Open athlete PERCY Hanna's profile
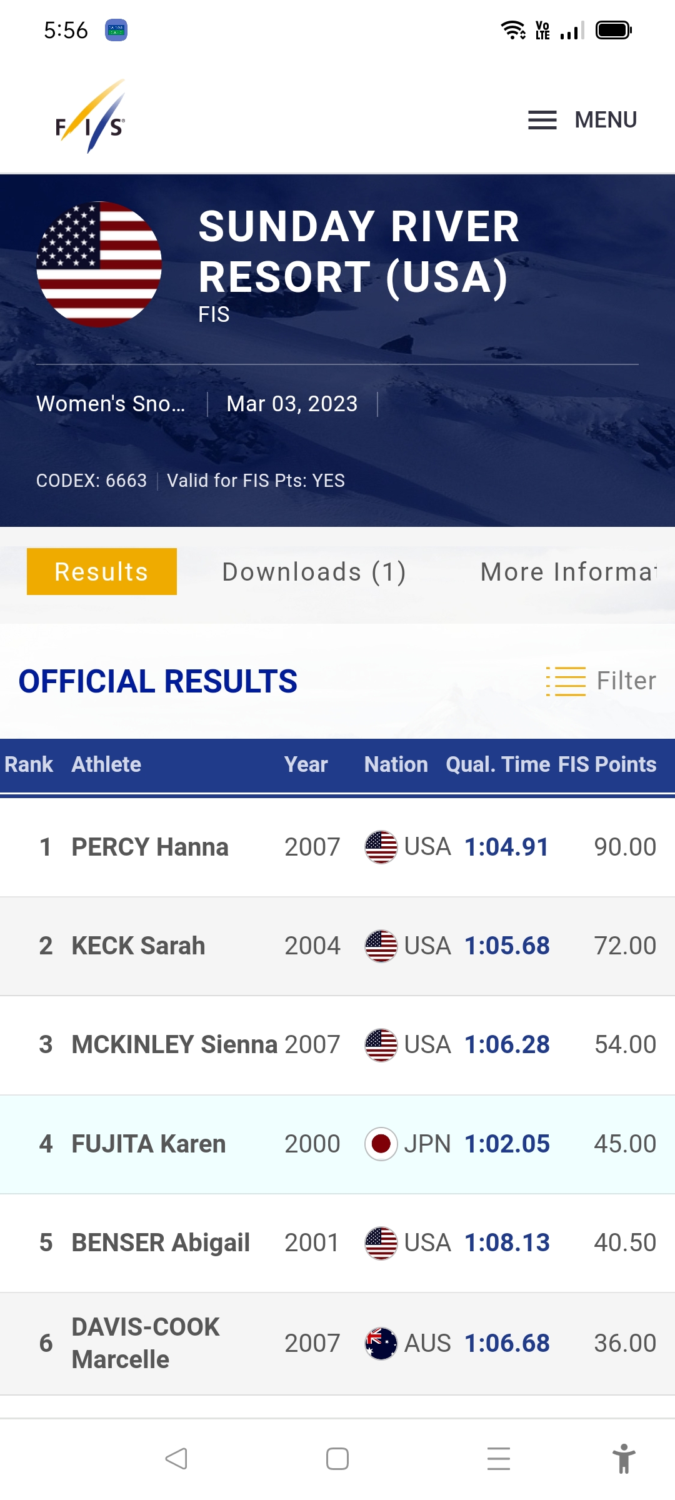 tap(150, 847)
